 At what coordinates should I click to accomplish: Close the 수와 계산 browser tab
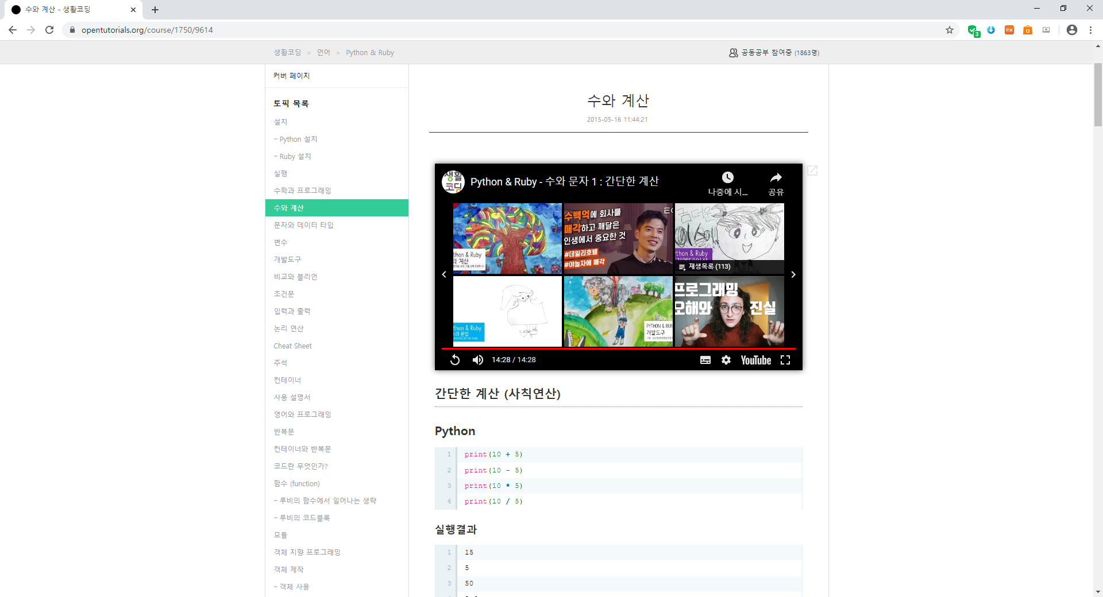click(133, 10)
